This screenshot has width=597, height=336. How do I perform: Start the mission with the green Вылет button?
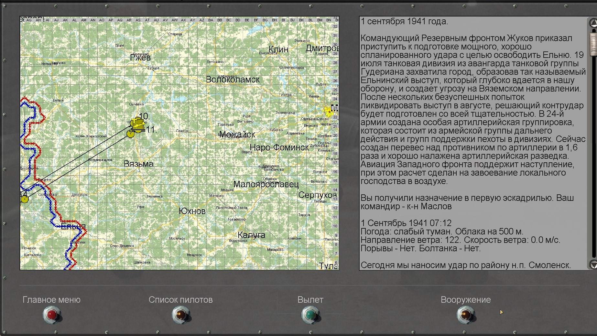[310, 314]
